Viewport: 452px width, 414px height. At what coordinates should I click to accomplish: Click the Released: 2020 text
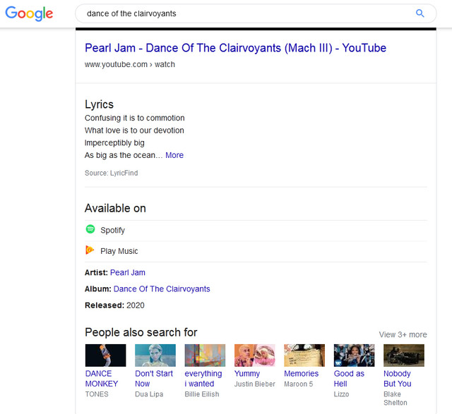tap(114, 305)
